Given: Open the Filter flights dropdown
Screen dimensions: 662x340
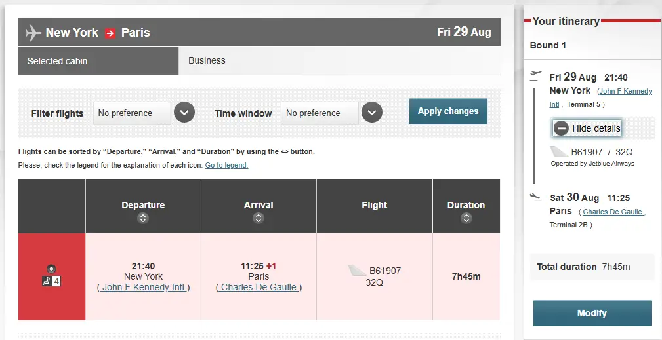Looking at the screenshot, I should (x=184, y=113).
